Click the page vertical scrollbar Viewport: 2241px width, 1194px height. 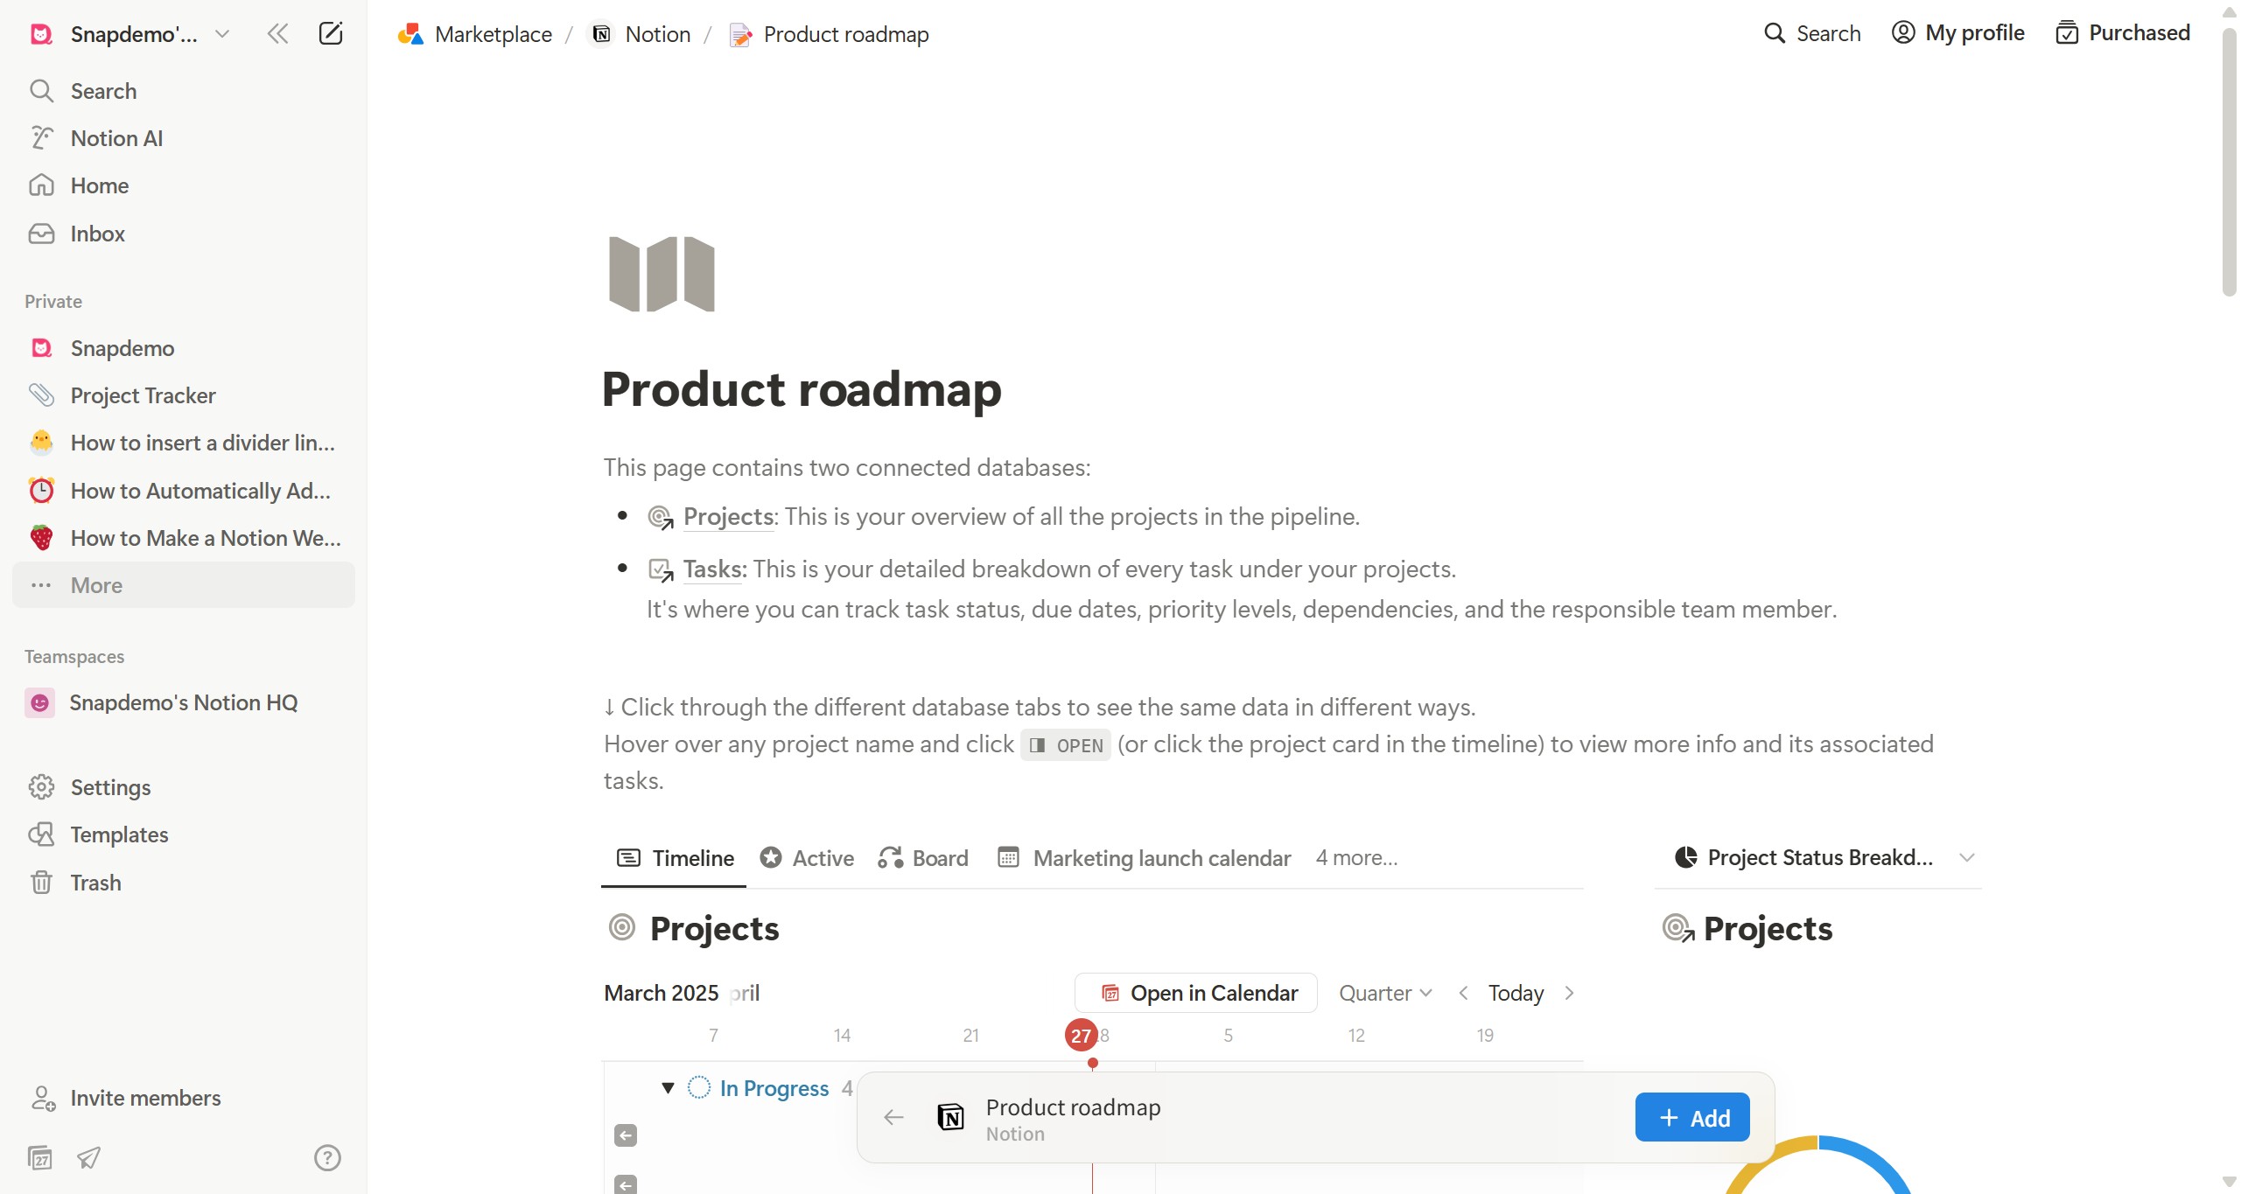tap(2230, 164)
